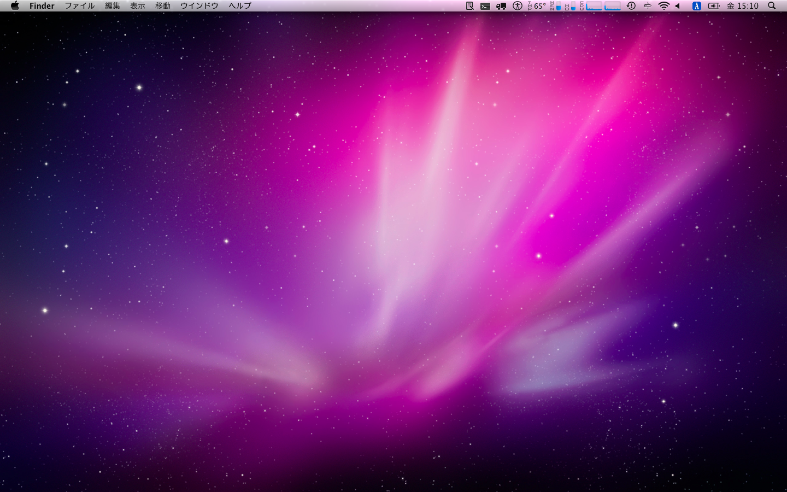
Task: Open the ファイル menu
Action: click(x=80, y=6)
